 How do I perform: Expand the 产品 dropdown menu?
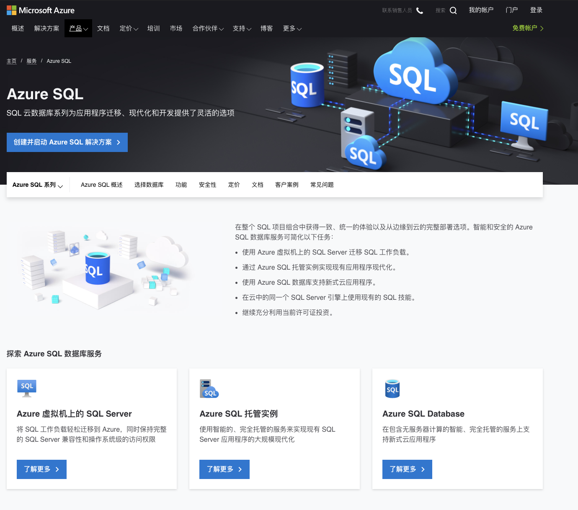(x=78, y=28)
